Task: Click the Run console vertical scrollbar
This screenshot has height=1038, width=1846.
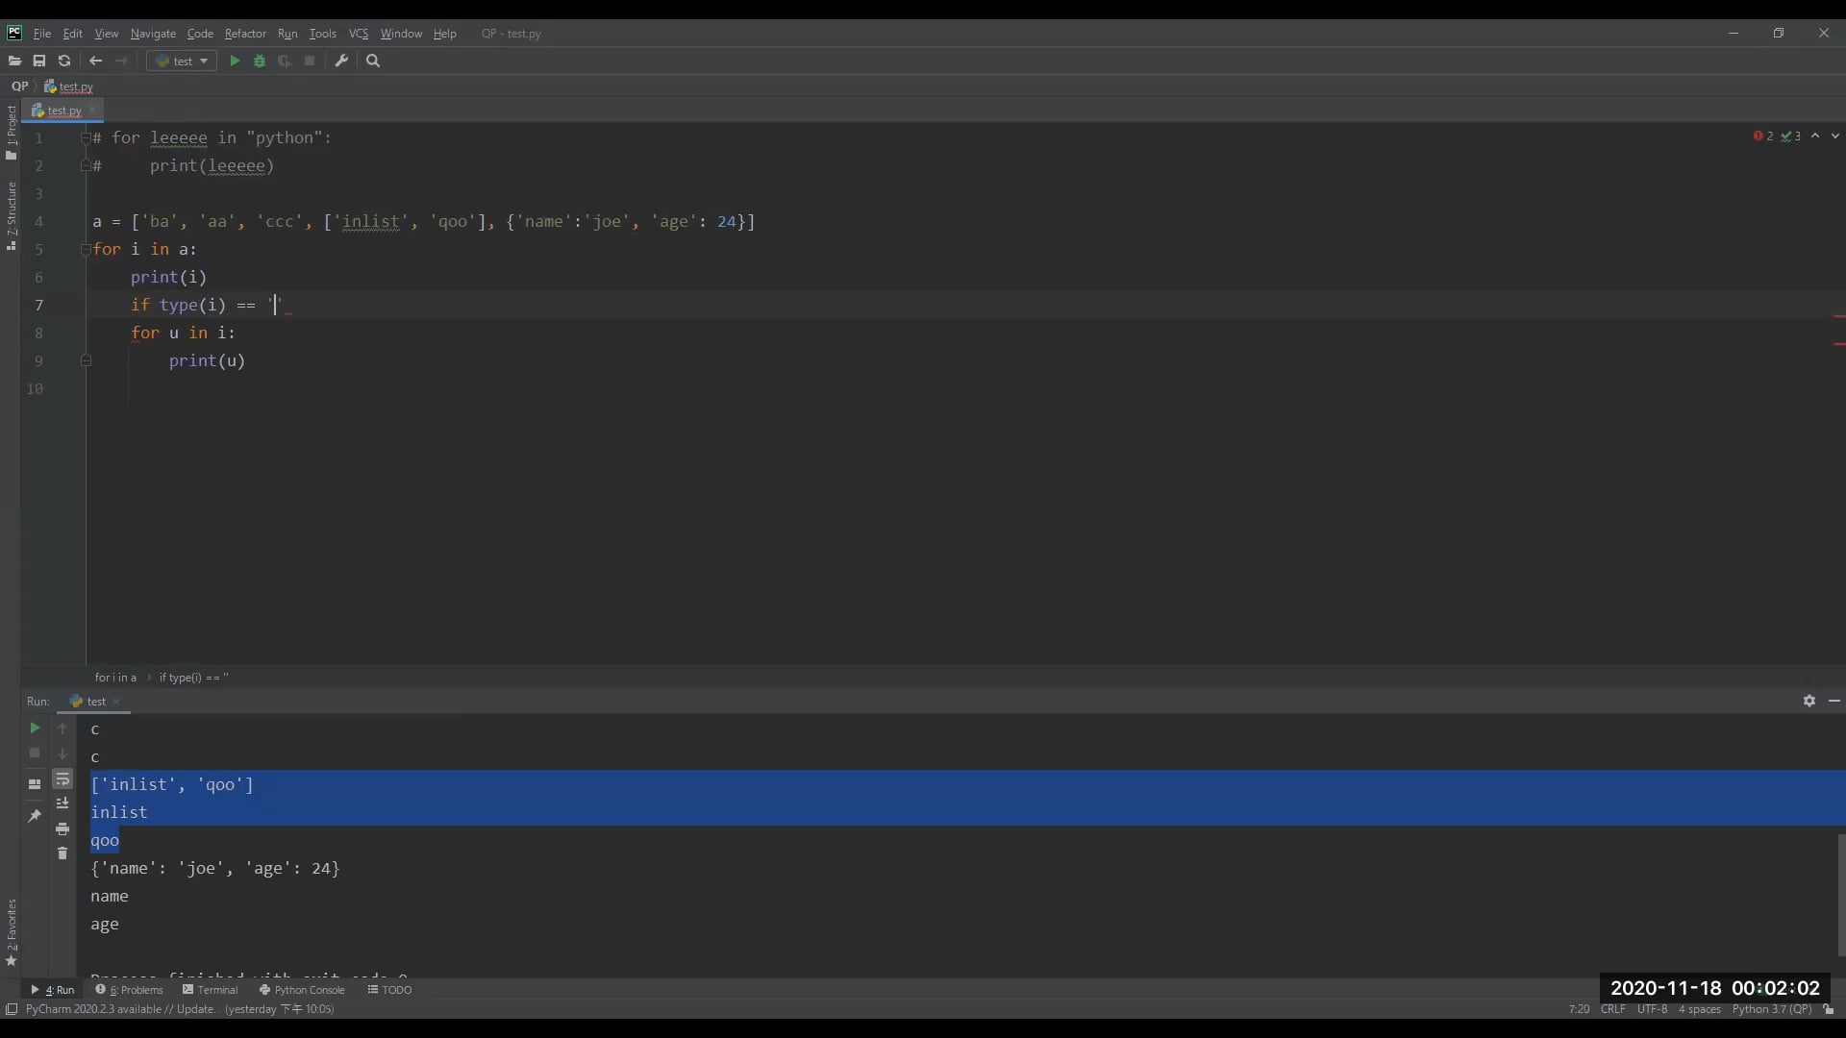Action: tap(1840, 894)
